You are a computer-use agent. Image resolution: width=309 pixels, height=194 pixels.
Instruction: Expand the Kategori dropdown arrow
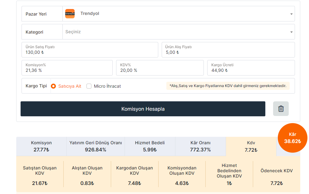click(291, 32)
